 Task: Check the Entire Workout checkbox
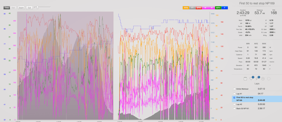coord(234,89)
